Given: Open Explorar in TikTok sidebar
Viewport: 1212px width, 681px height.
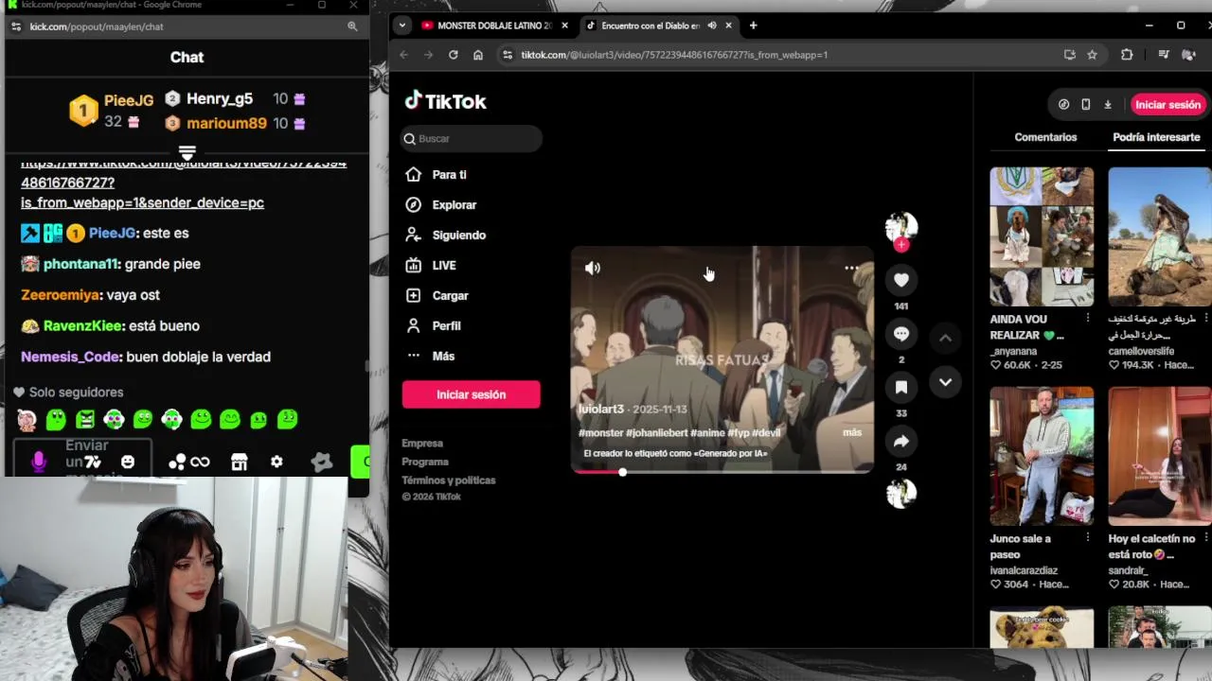Looking at the screenshot, I should 454,204.
